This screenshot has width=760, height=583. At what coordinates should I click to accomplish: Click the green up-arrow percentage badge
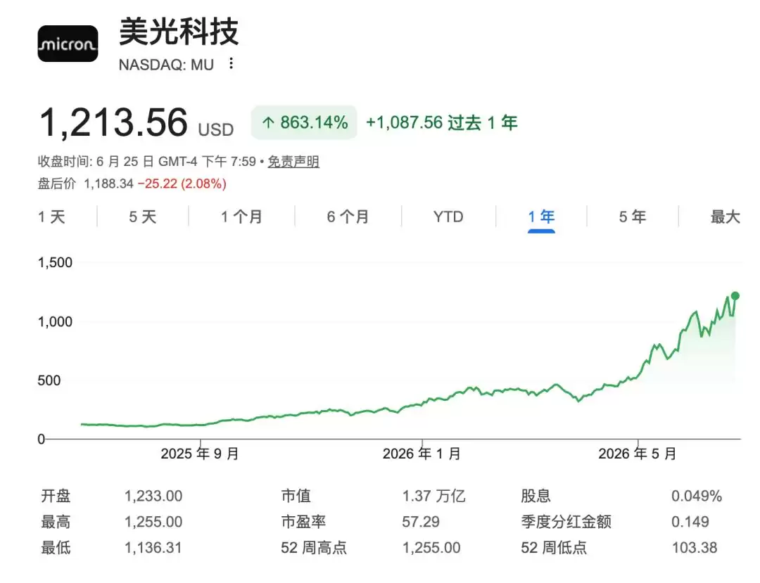[x=304, y=122]
